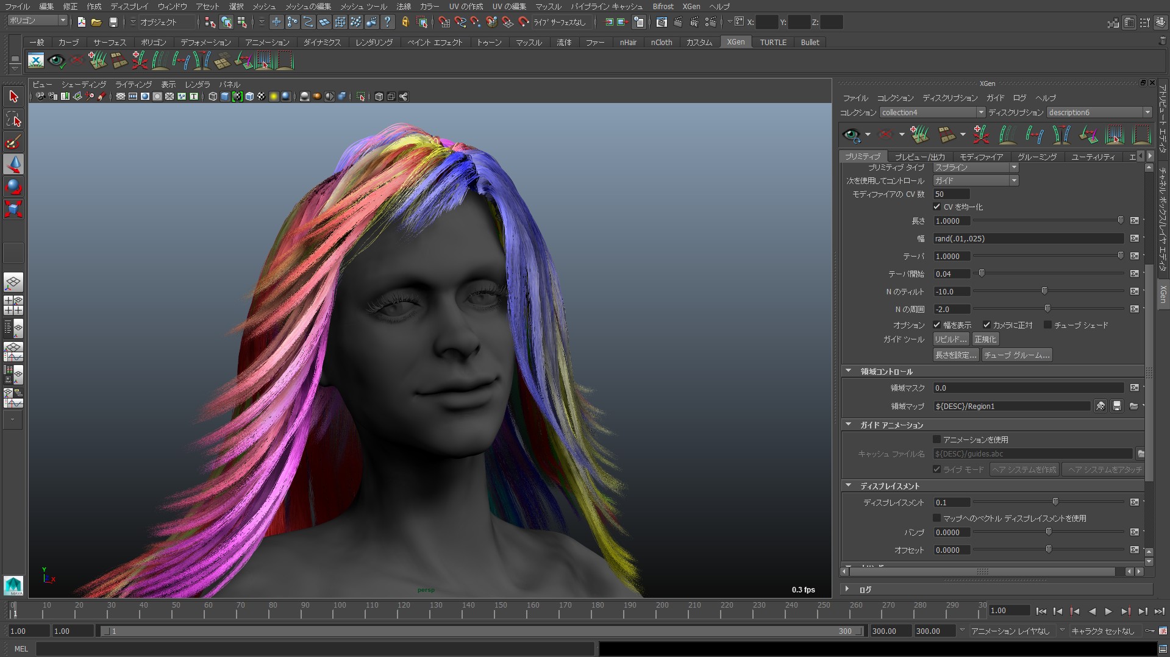Click the open scene folder icon

coord(96,23)
